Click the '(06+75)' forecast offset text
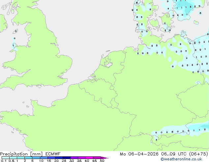The height and width of the screenshot is (162, 209). [x=198, y=154]
